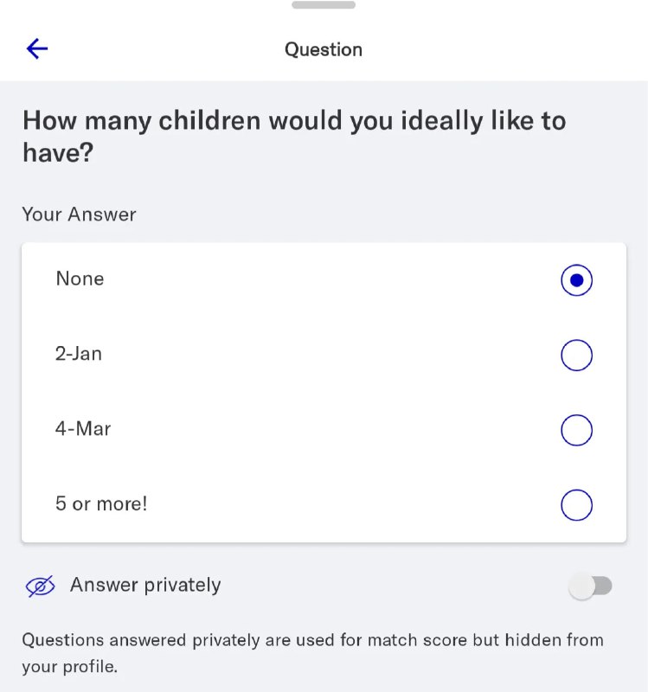Viewport: 648px width, 692px height.
Task: Go back using the blue arrow
Action: pyautogui.click(x=37, y=48)
